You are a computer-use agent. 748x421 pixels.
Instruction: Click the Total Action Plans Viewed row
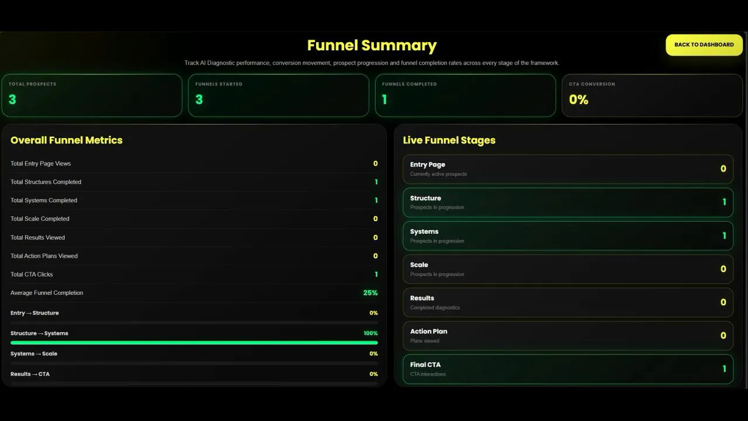tap(194, 256)
